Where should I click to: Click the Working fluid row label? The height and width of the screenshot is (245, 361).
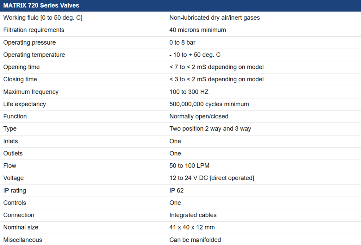coord(43,18)
